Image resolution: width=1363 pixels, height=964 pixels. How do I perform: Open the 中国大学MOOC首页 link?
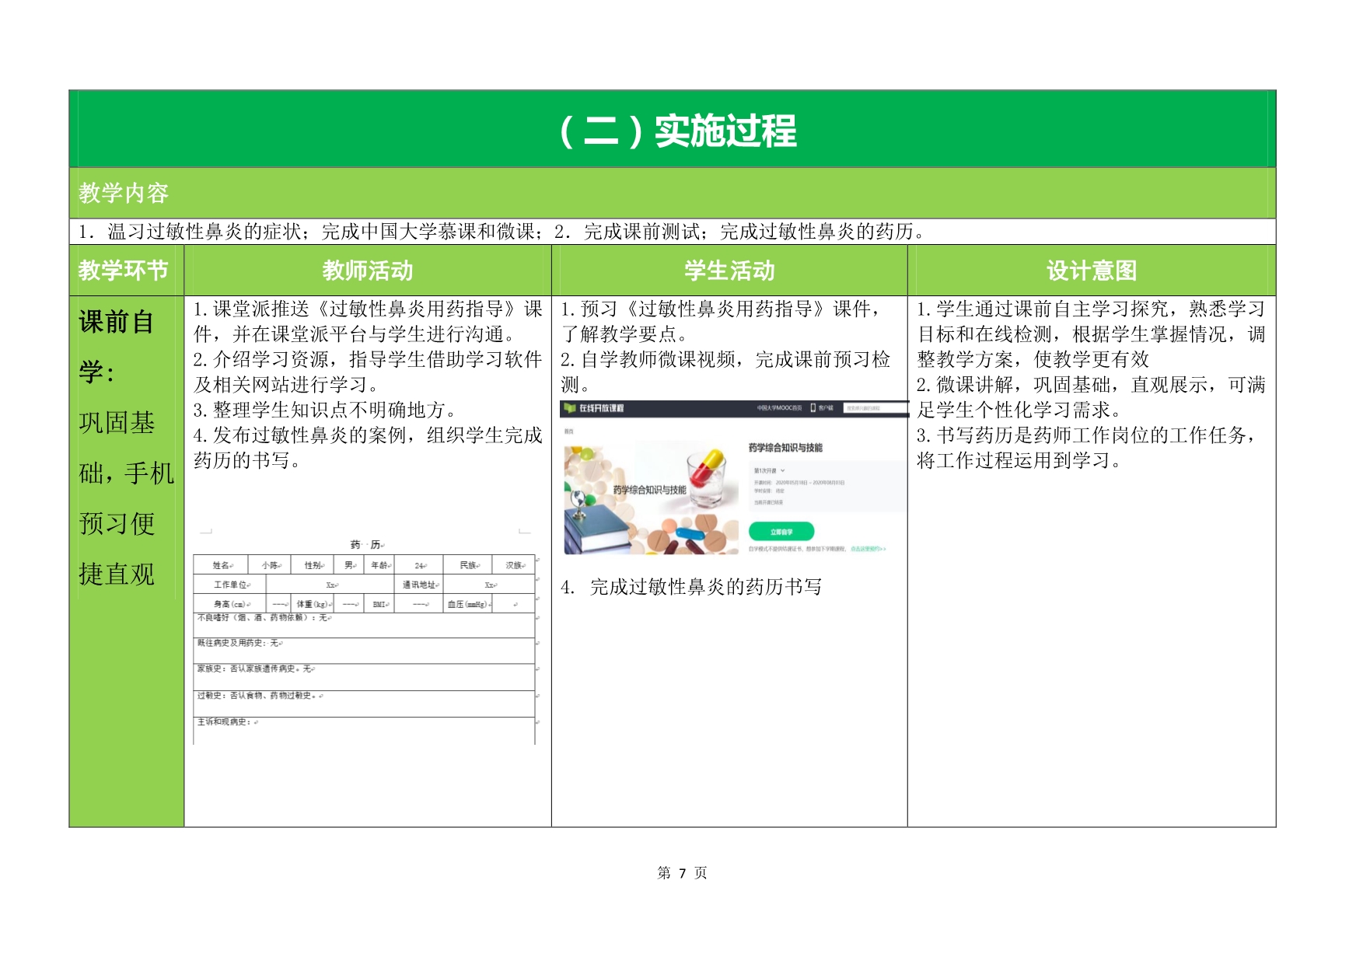tap(779, 408)
